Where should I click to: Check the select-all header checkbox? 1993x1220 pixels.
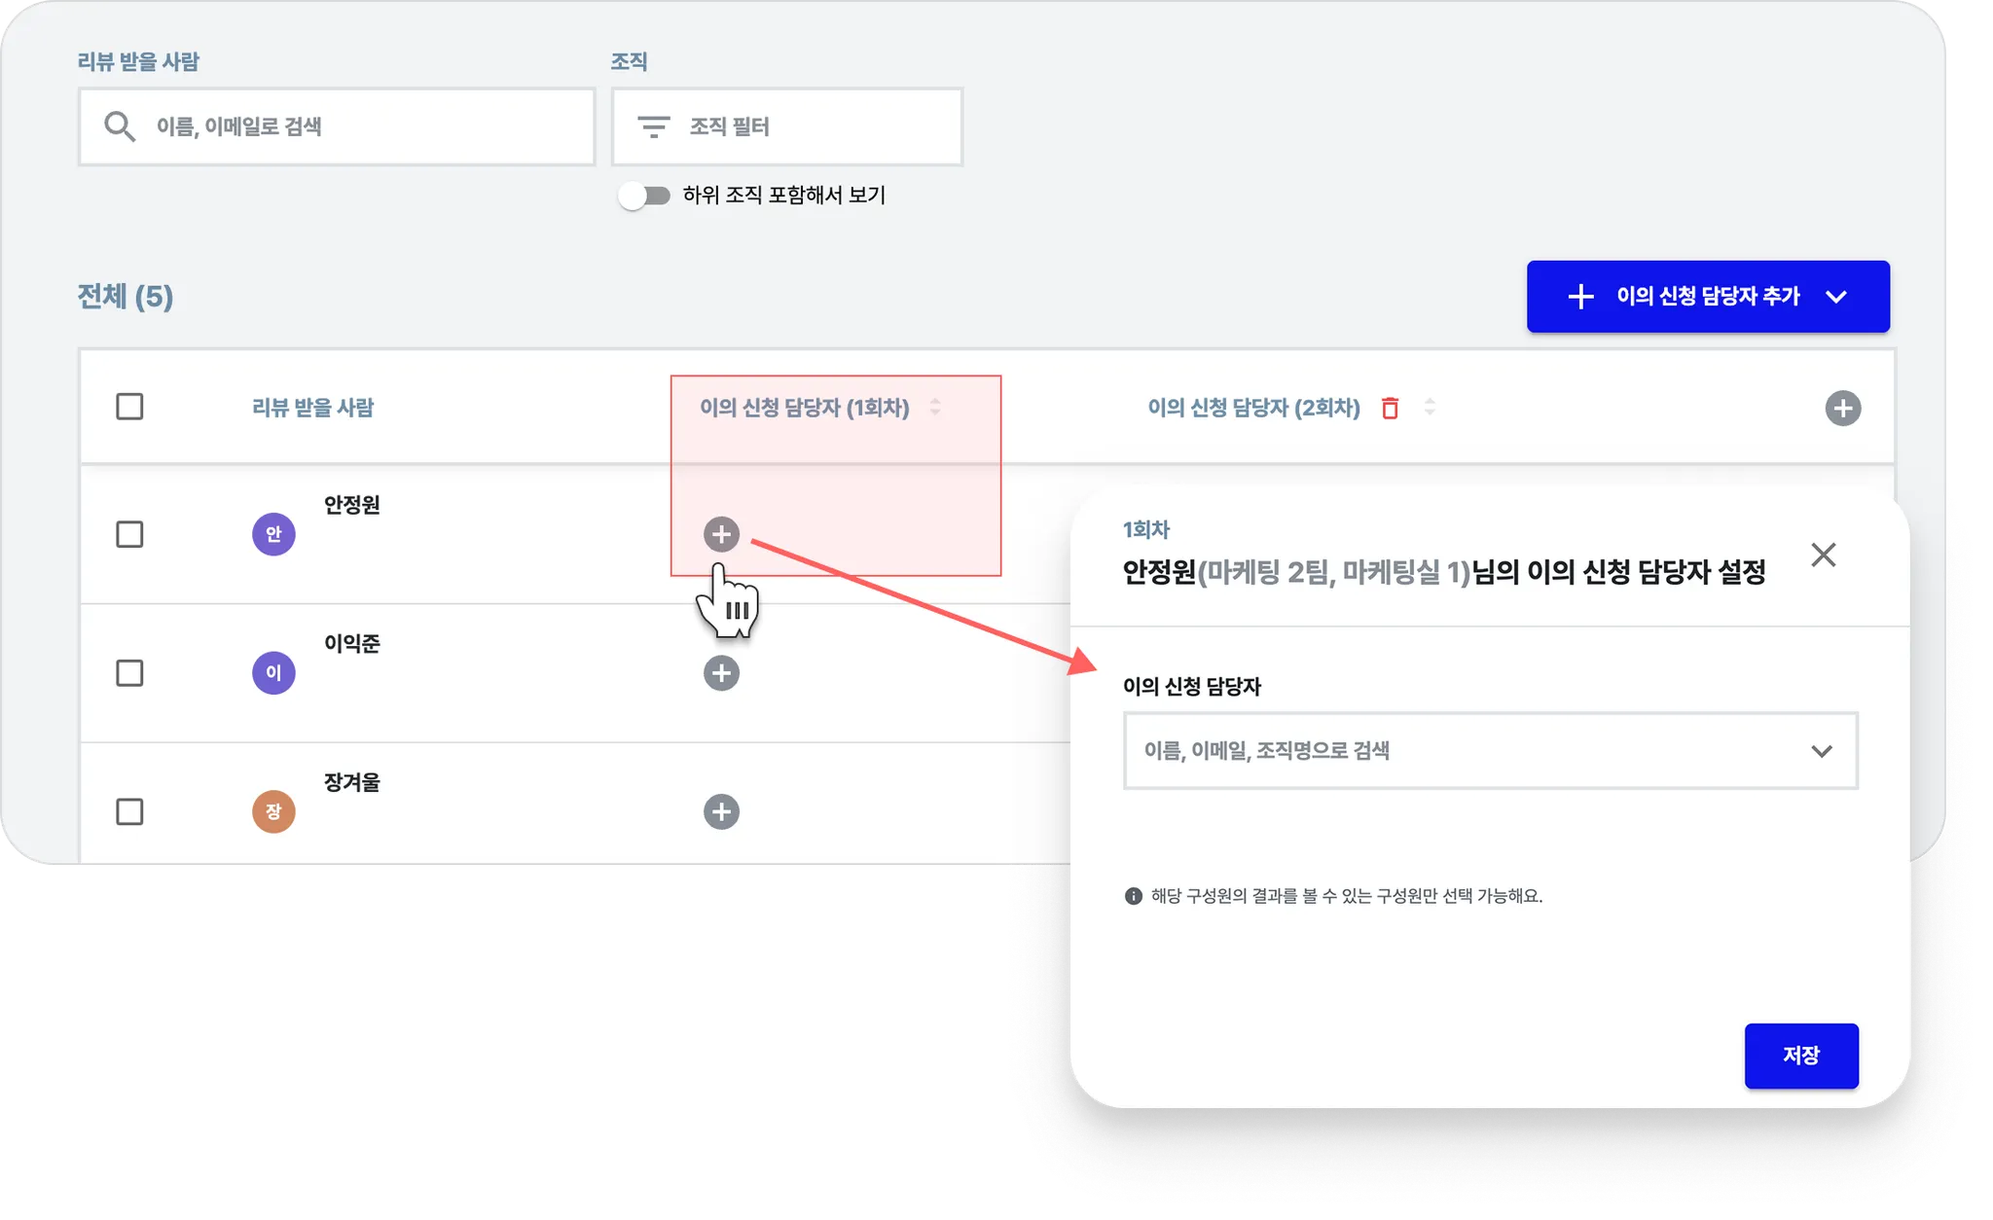129,407
